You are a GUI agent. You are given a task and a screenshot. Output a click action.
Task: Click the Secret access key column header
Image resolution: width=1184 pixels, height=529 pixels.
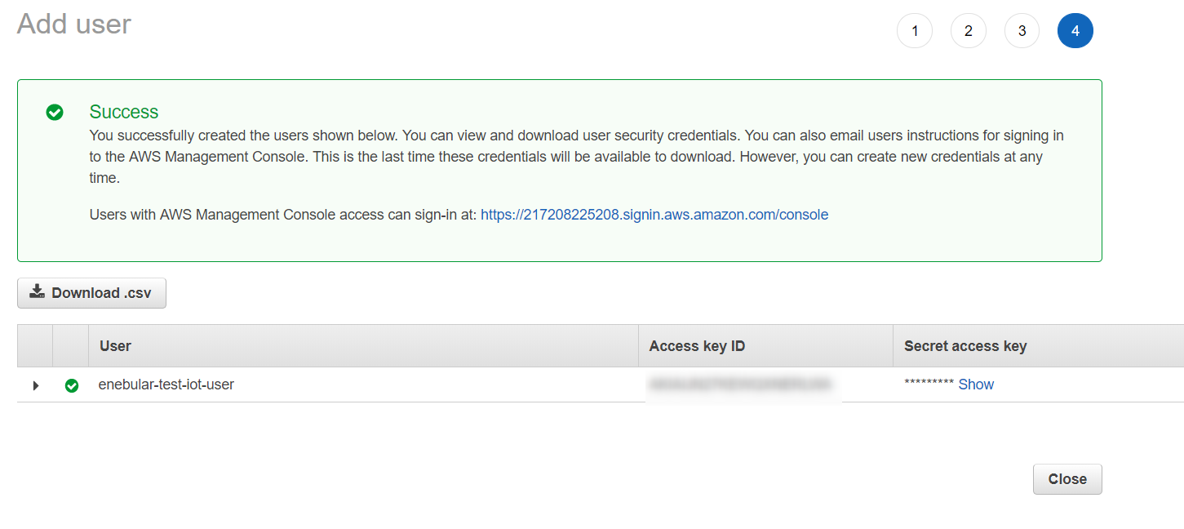[x=965, y=346]
